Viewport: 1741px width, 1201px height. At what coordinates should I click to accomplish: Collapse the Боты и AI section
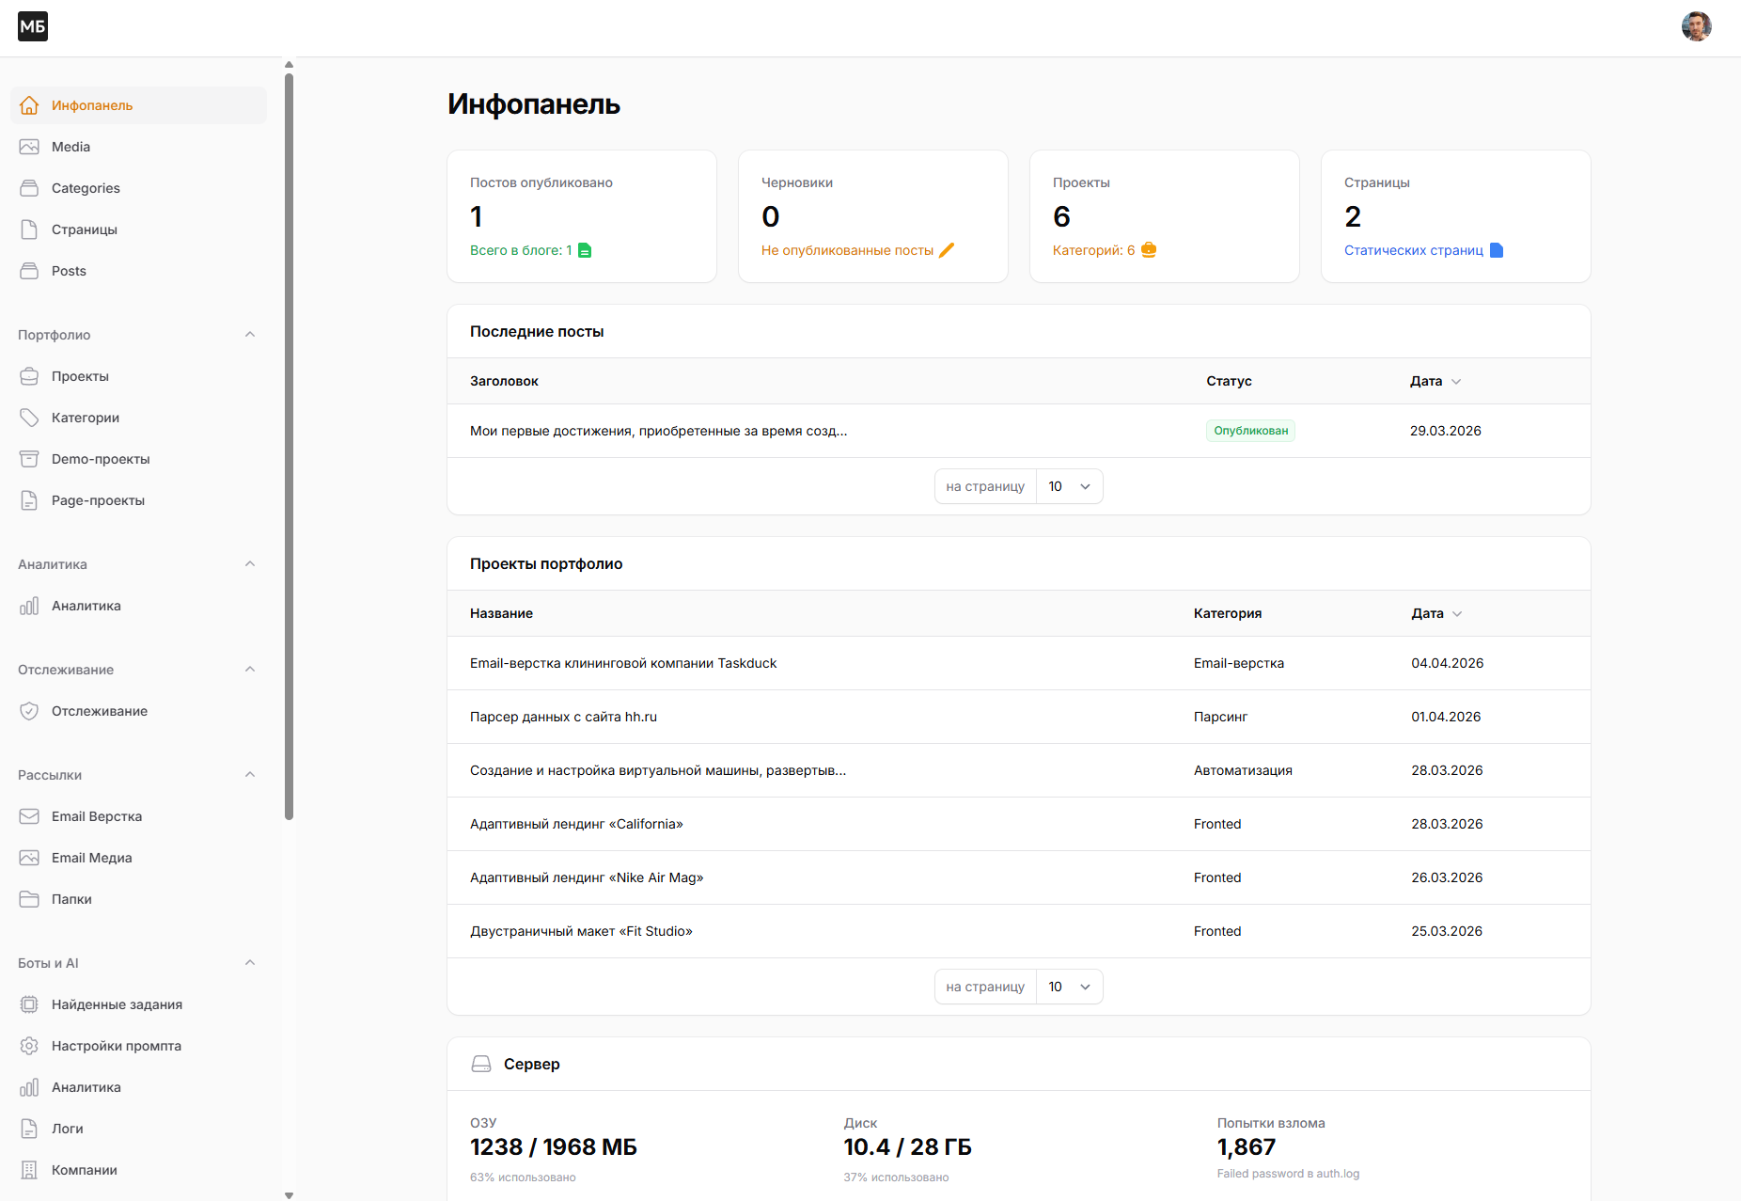click(x=250, y=963)
